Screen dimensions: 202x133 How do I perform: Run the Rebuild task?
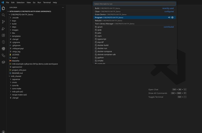(134, 20)
